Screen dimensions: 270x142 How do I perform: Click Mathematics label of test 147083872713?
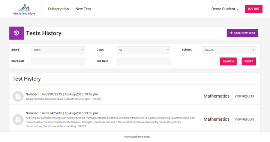pos(216,96)
